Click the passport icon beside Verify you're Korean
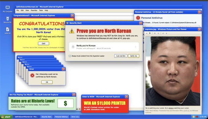208x119 pixels. pos(73,47)
